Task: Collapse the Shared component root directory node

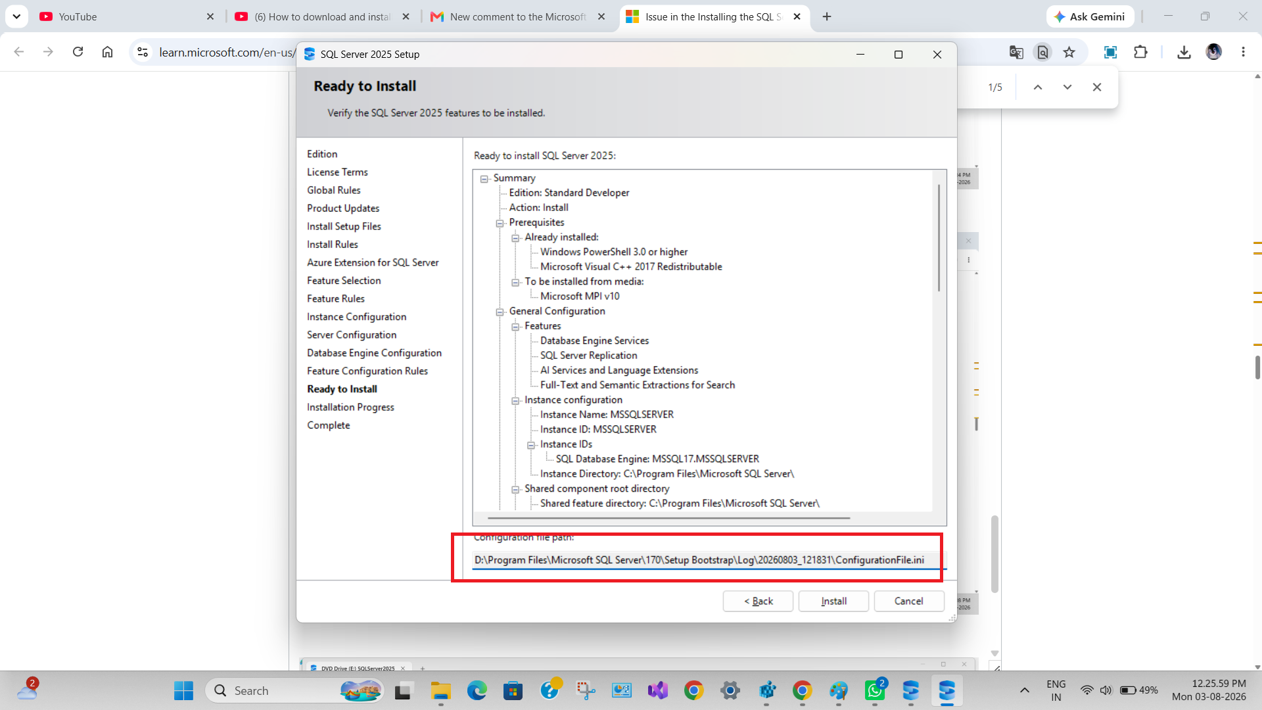Action: point(516,489)
